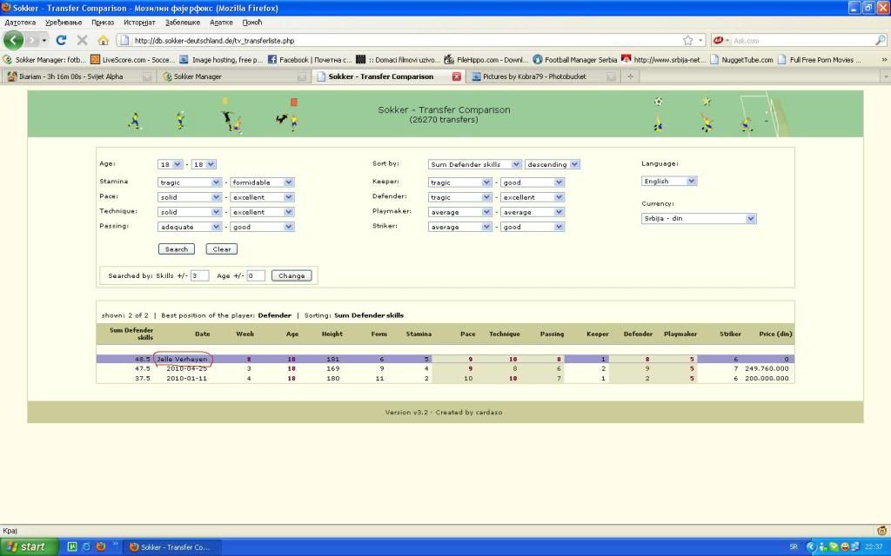Click the Ask.com search box

point(801,41)
